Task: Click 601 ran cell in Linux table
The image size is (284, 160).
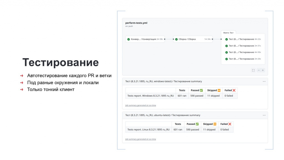Action: 178,129
